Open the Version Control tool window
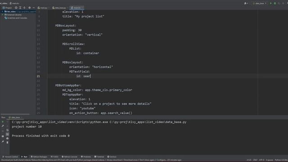 (x=10, y=157)
